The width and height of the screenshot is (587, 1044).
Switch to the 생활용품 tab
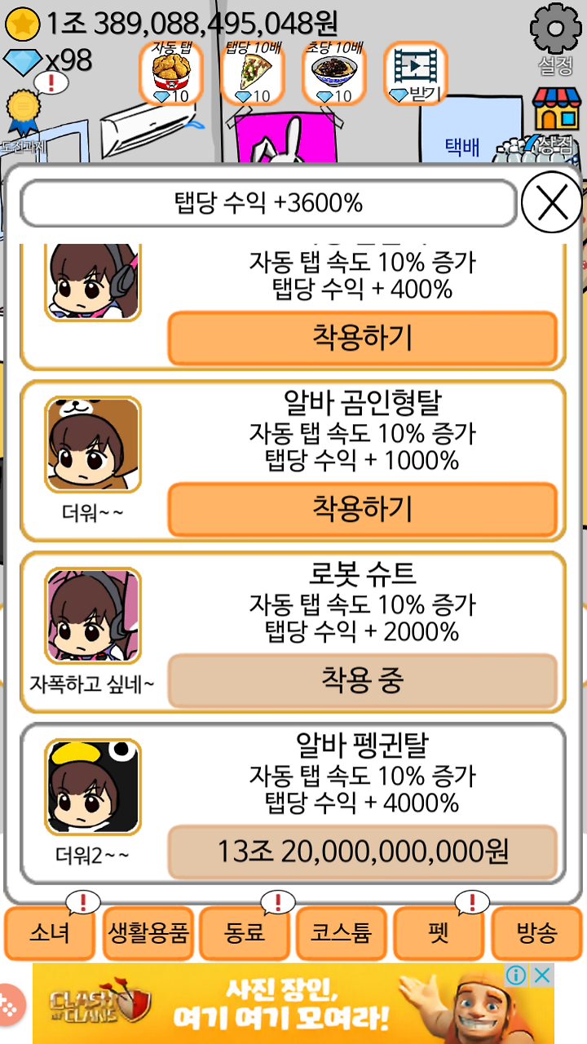(148, 933)
